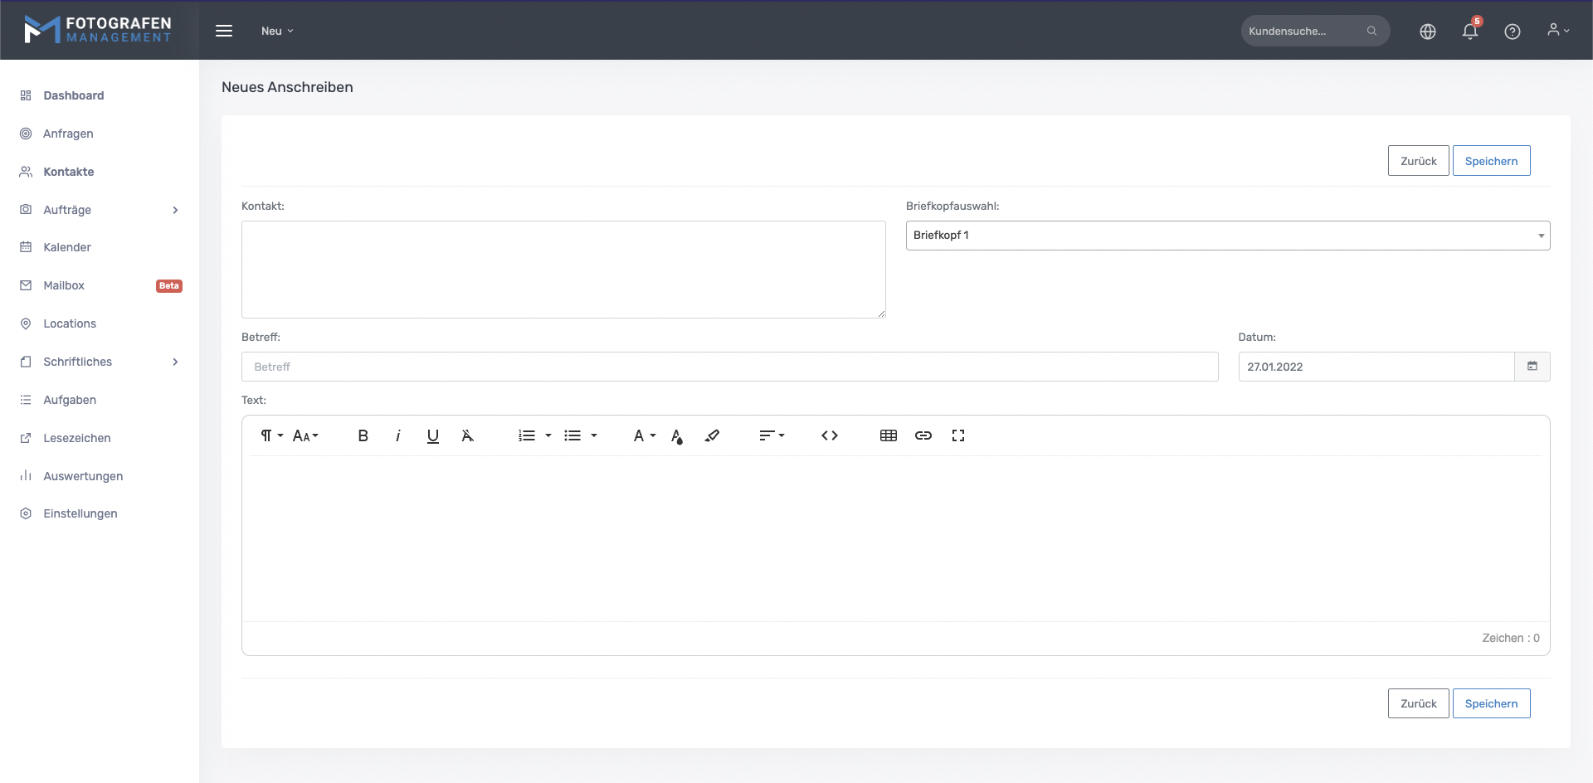
Task: Insert a hyperlink in the text
Action: pyautogui.click(x=923, y=435)
